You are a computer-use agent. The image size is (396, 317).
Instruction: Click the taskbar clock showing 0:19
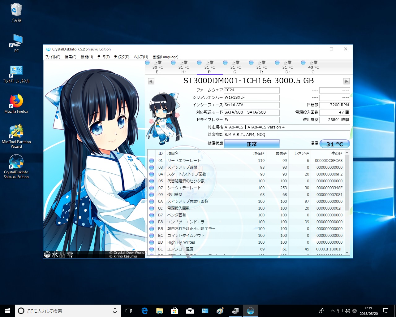tap(368, 311)
